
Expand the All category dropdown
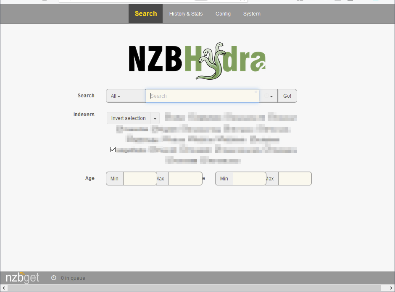click(x=126, y=96)
